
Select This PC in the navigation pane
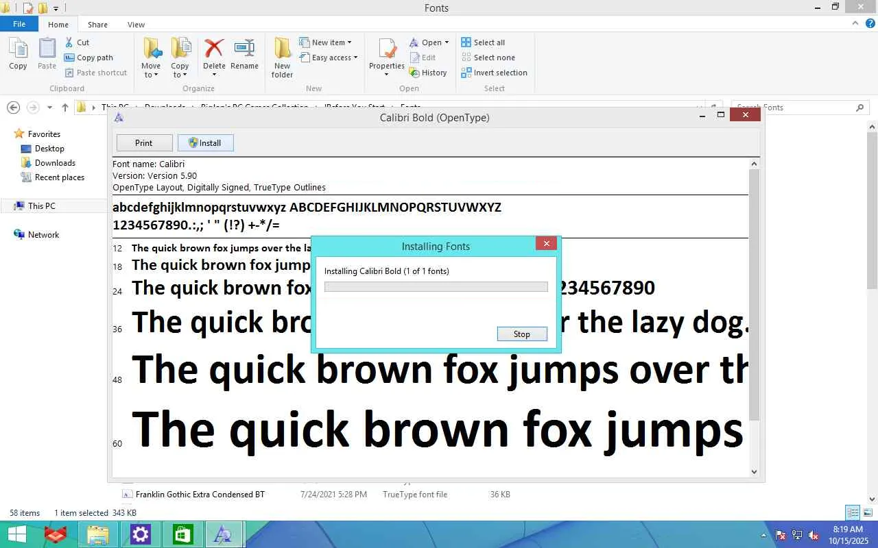pyautogui.click(x=42, y=206)
